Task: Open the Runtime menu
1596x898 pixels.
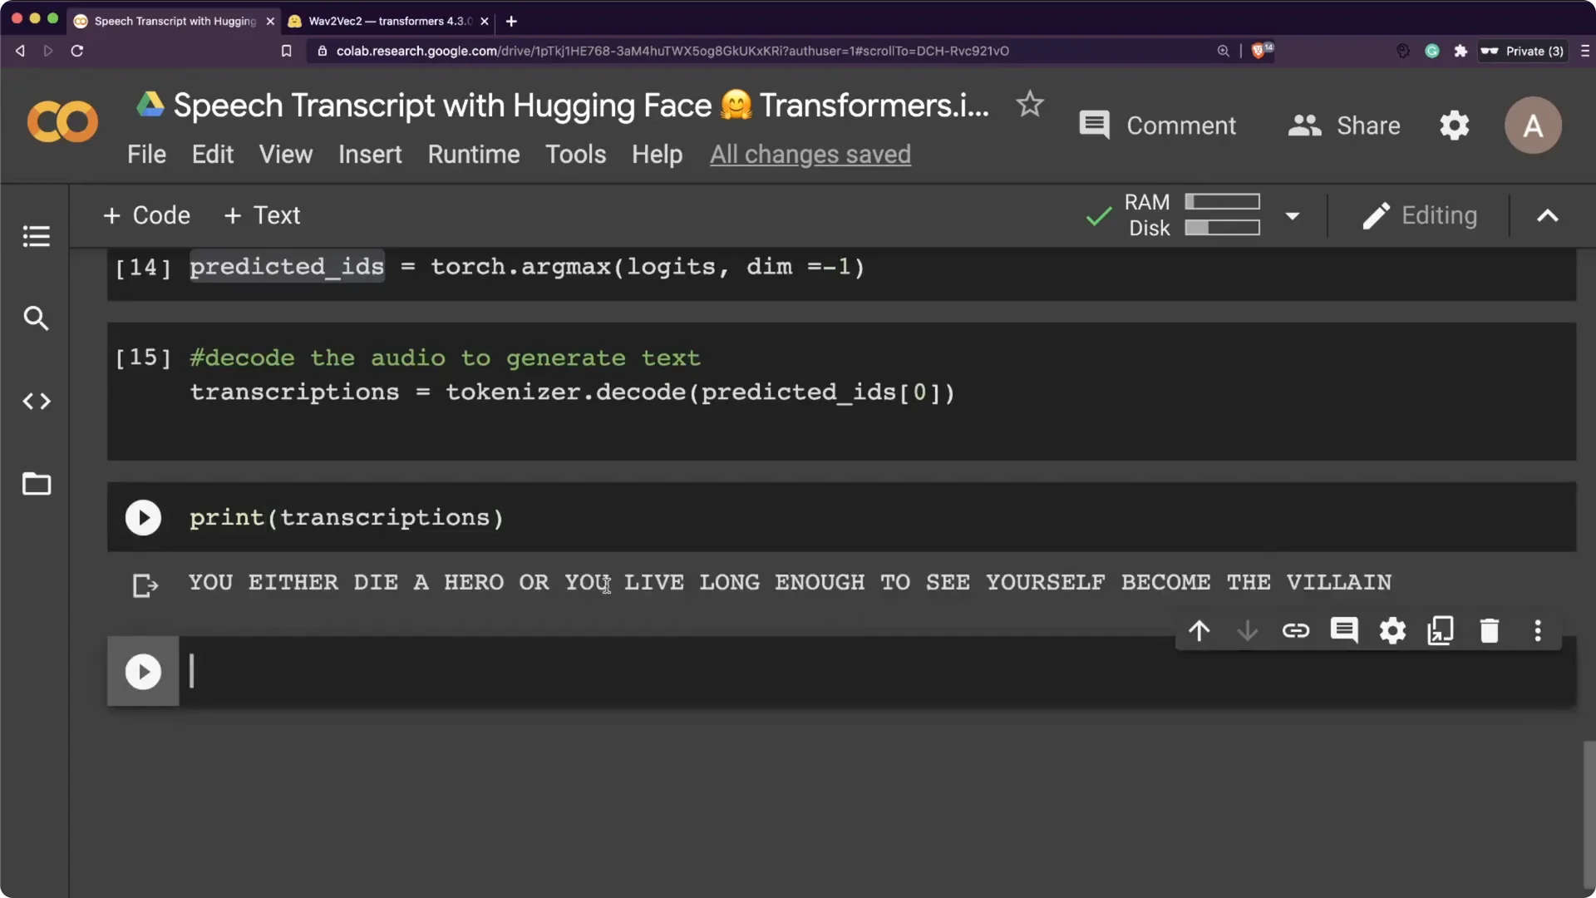Action: [x=473, y=154]
